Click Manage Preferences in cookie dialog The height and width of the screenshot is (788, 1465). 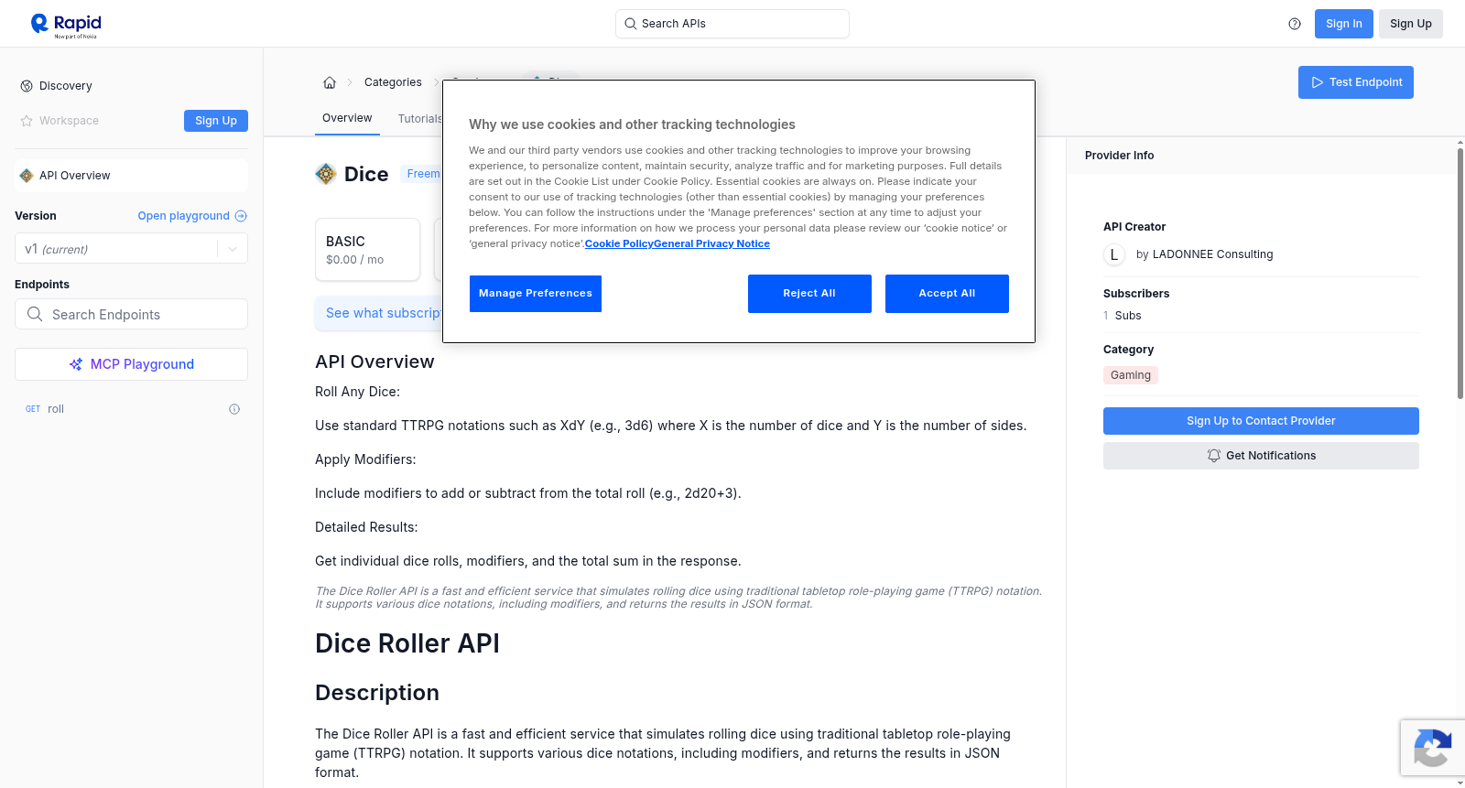(536, 294)
